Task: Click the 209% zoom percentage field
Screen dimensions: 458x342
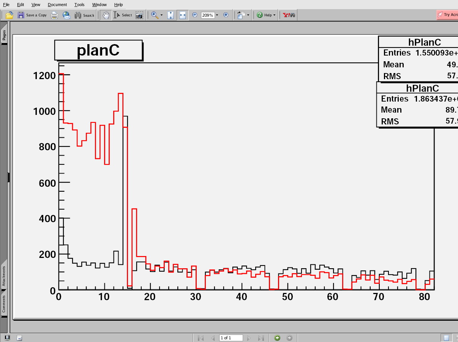Action: click(208, 15)
